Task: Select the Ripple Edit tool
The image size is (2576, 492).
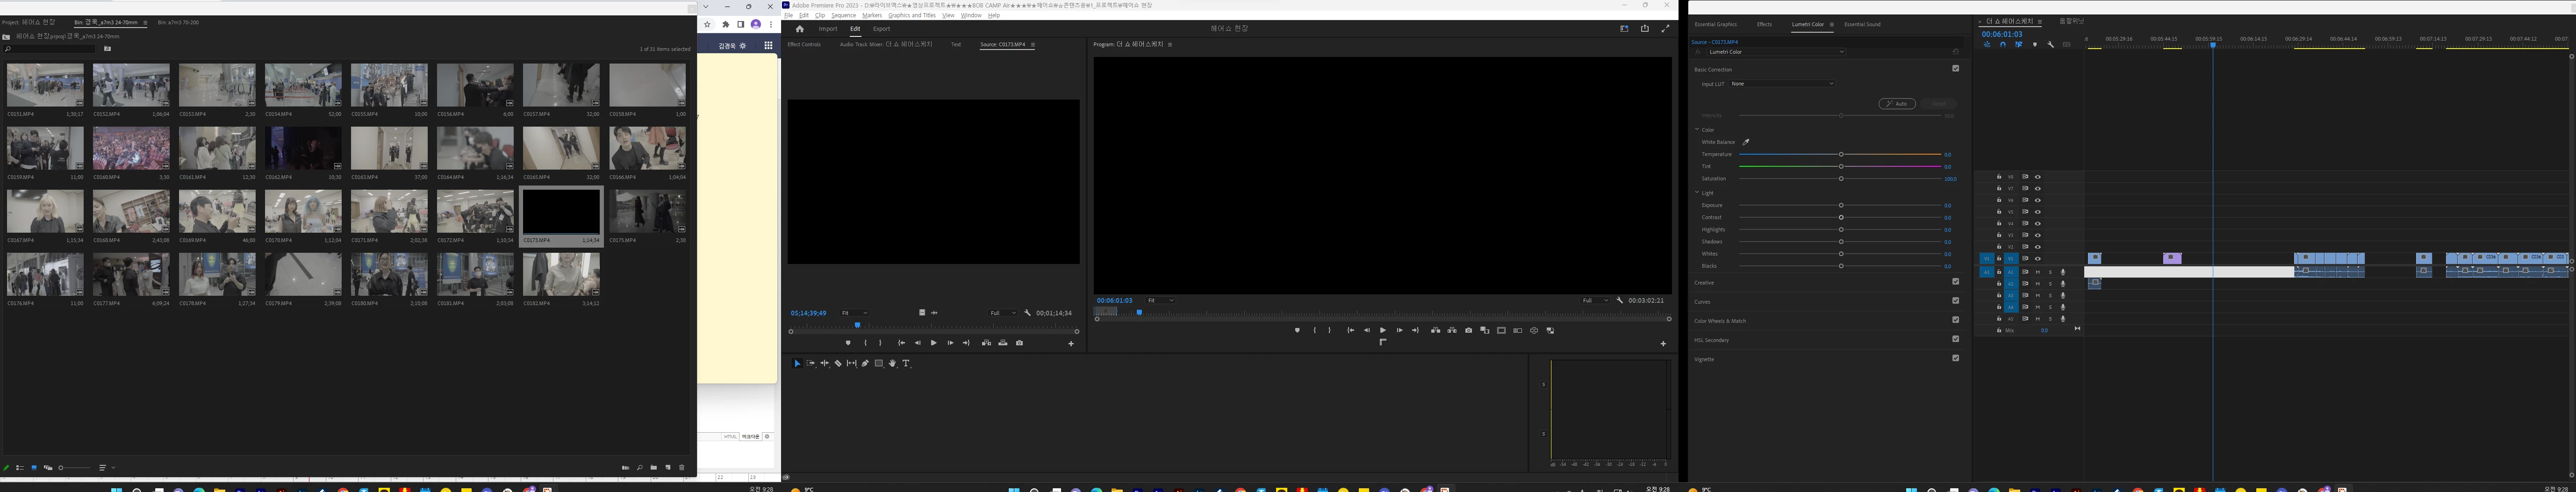Action: tap(825, 364)
